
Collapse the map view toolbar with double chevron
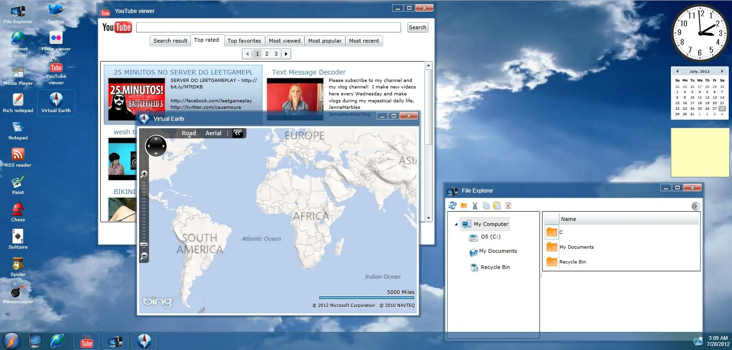point(238,133)
